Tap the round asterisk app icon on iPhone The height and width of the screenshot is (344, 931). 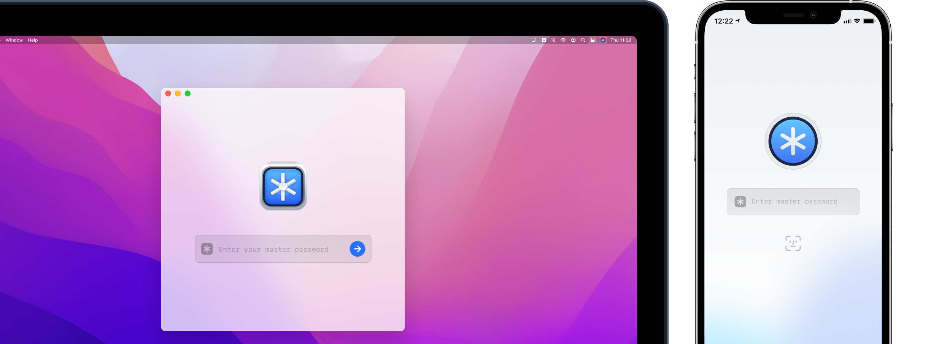(x=793, y=141)
